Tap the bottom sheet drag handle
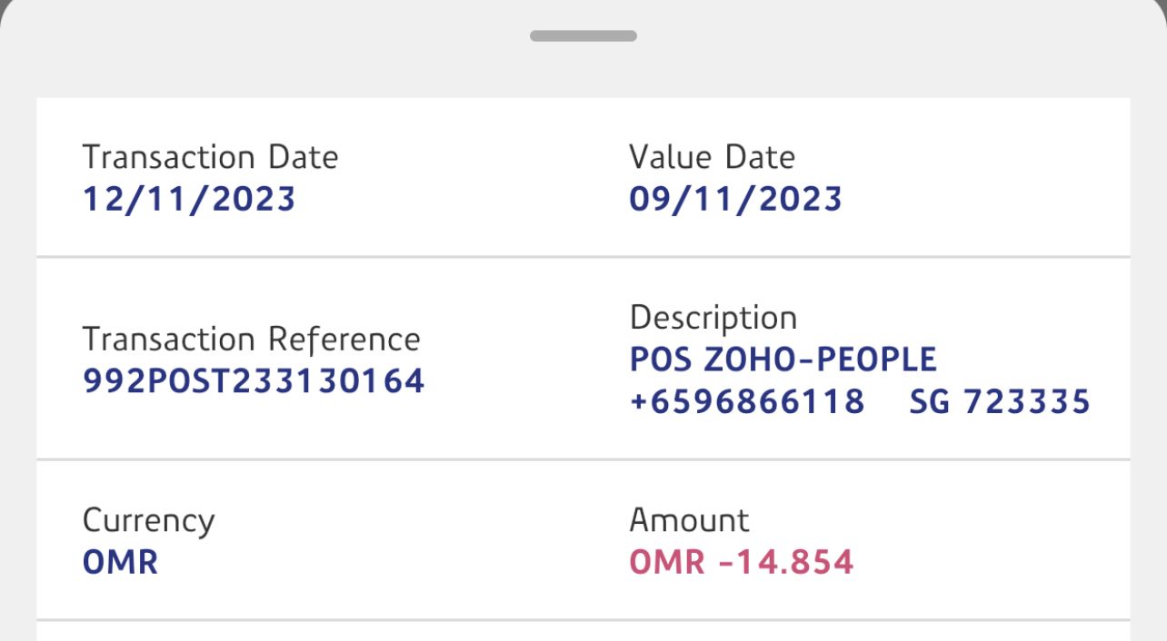Viewport: 1167px width, 641px height. coord(583,36)
